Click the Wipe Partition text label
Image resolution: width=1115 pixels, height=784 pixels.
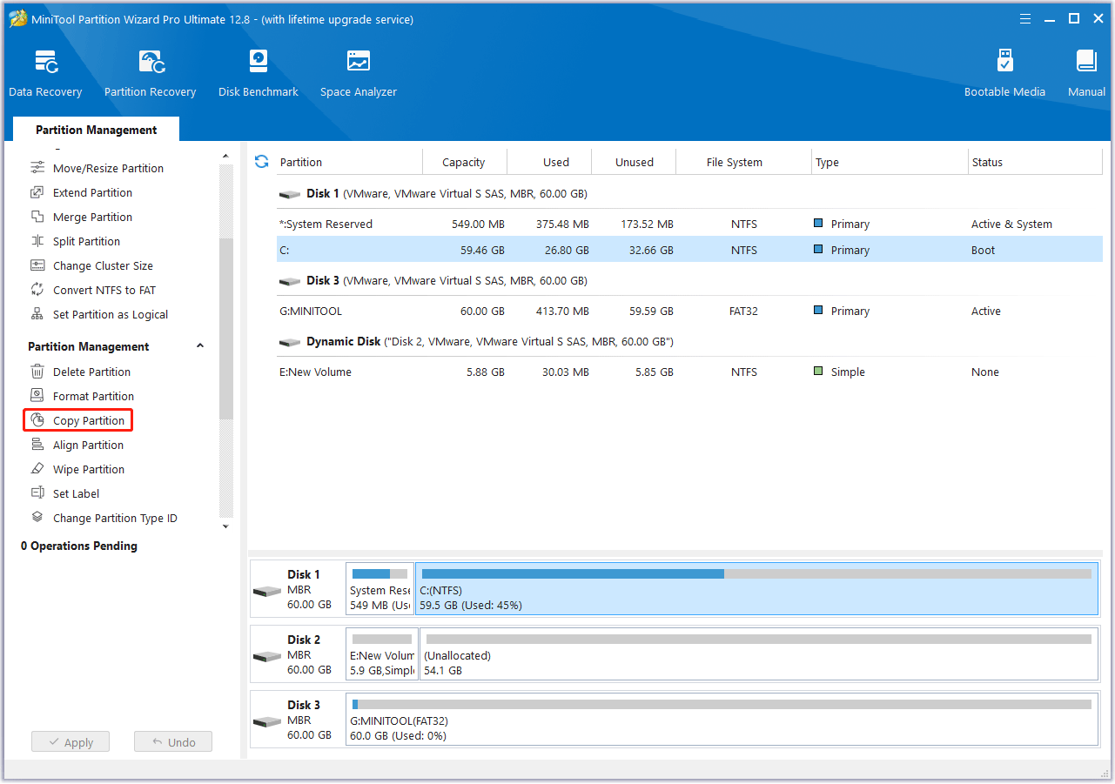pyautogui.click(x=89, y=469)
